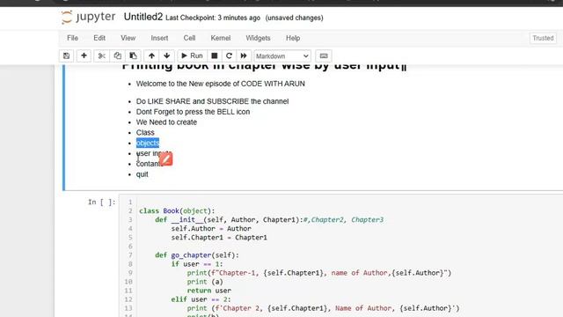Open the Help menu
563x317 pixels.
293,38
